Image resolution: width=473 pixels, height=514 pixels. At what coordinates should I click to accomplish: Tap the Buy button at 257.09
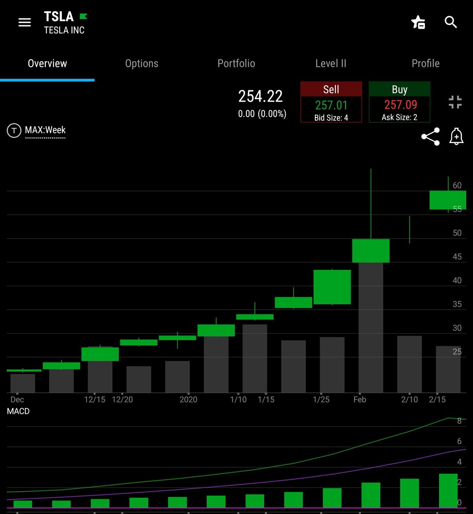[400, 102]
